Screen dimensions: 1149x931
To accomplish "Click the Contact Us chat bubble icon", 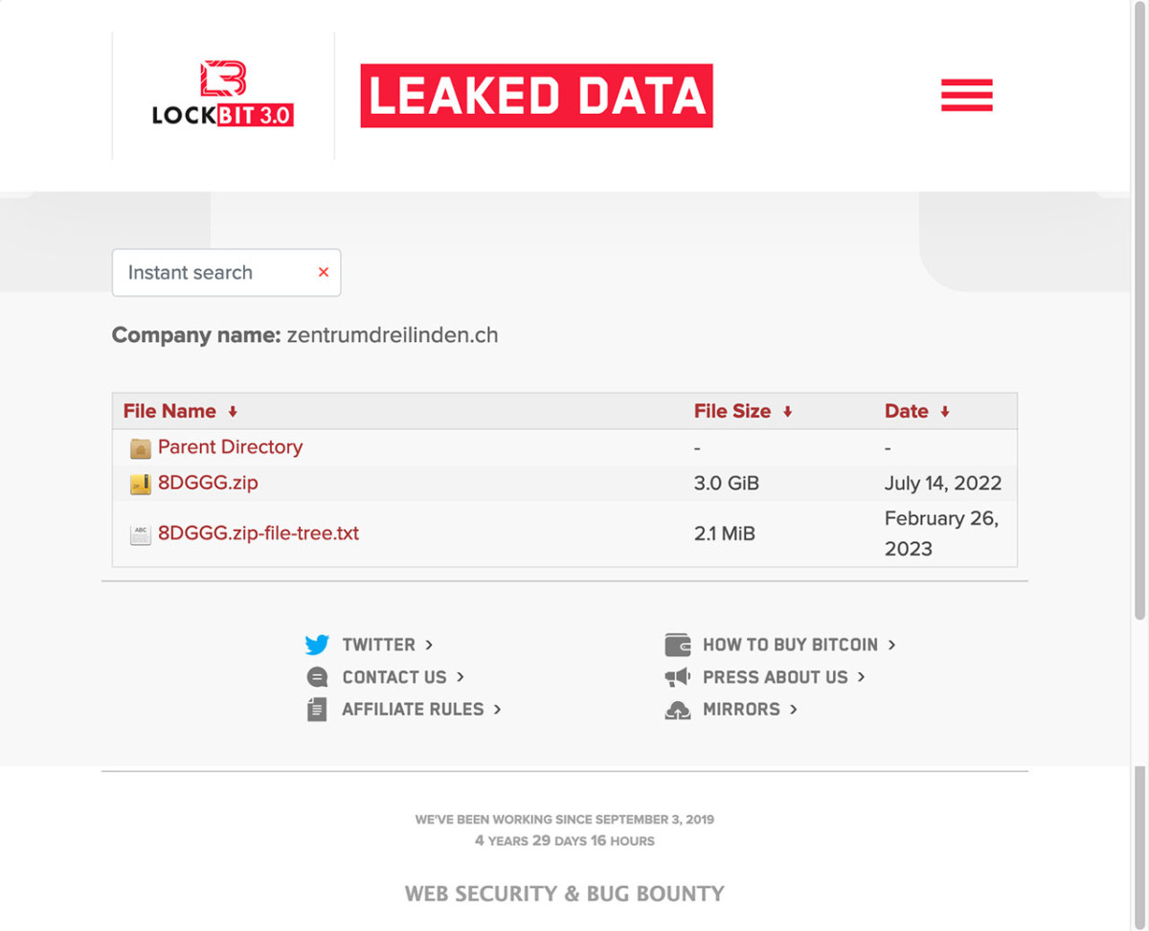I will (x=317, y=677).
